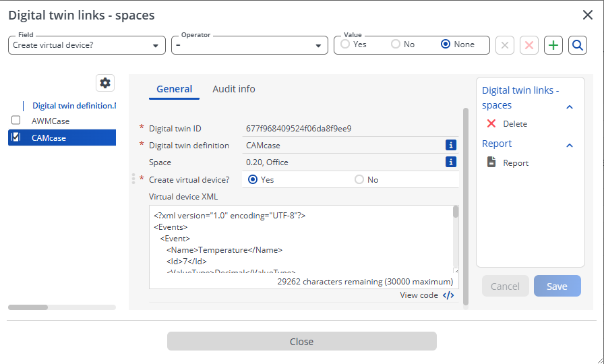Click info icon for Digital twin definition

[x=451, y=145]
